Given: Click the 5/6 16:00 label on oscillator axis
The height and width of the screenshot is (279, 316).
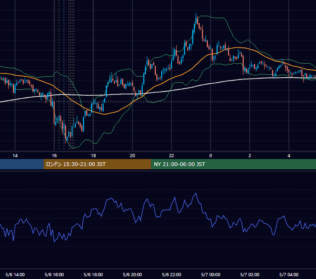Looking at the screenshot, I should tap(54, 274).
